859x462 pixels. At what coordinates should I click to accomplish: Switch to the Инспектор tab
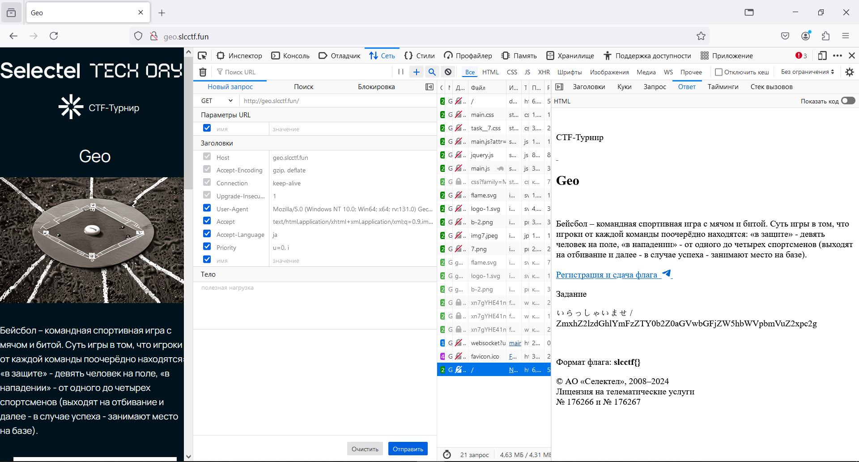pos(240,56)
